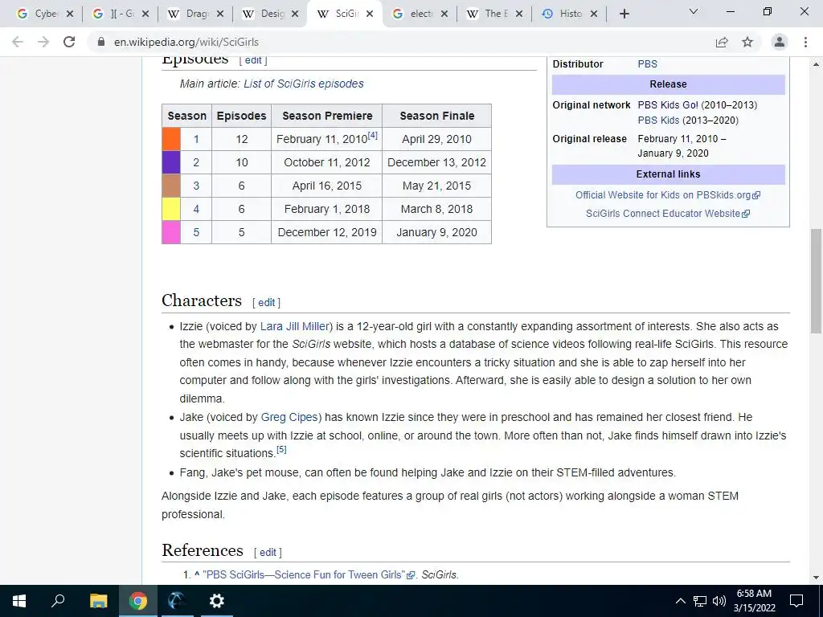Click scrollbar down arrow
This screenshot has width=823, height=617.
tap(816, 578)
